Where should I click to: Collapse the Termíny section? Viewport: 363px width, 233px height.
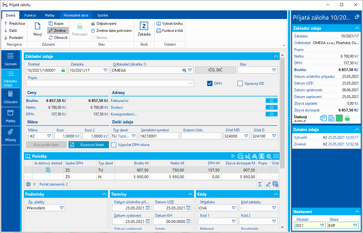(x=190, y=194)
